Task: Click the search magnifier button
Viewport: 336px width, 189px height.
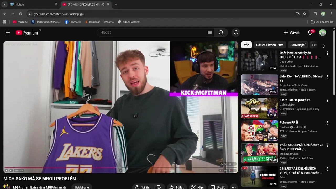Action: pos(221,33)
